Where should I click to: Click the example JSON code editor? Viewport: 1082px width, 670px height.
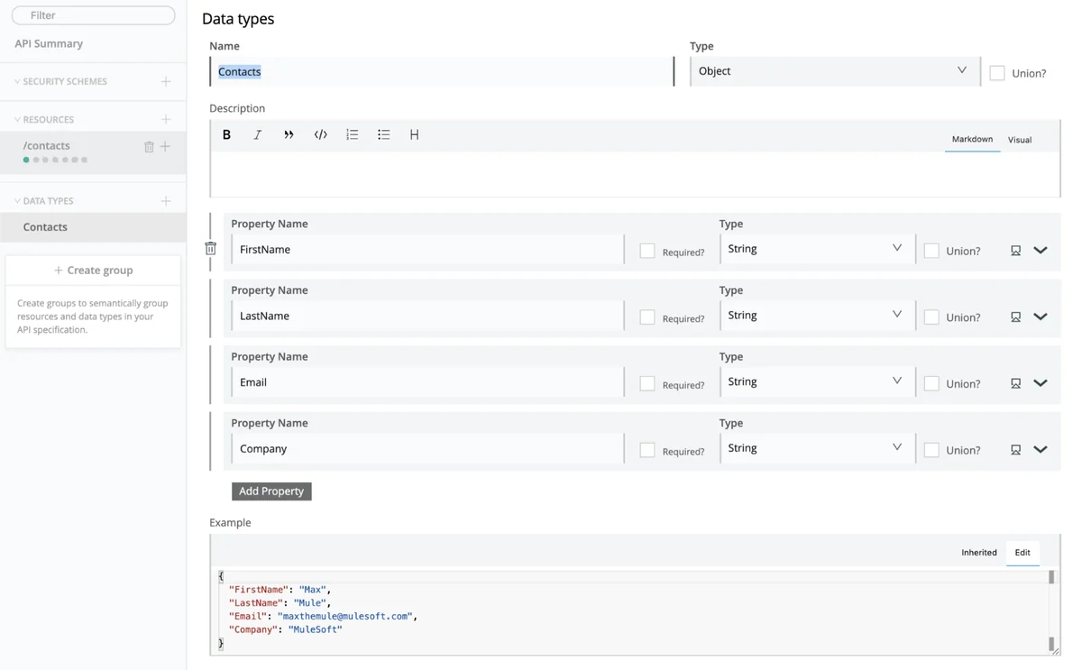point(631,610)
